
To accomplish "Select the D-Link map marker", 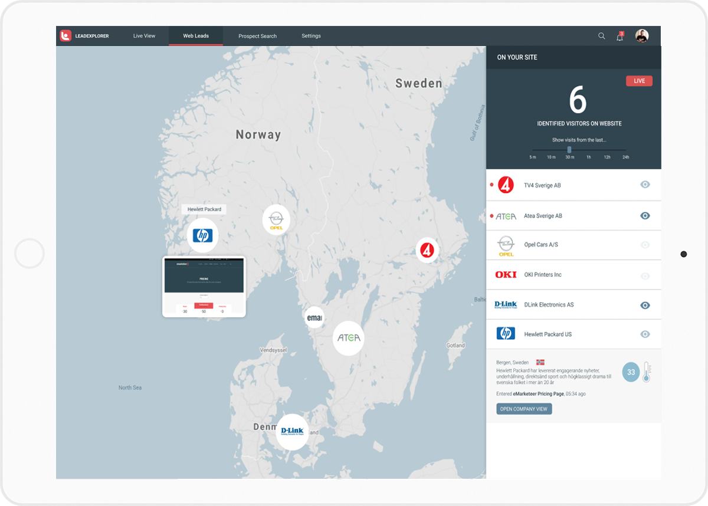I will pyautogui.click(x=292, y=432).
